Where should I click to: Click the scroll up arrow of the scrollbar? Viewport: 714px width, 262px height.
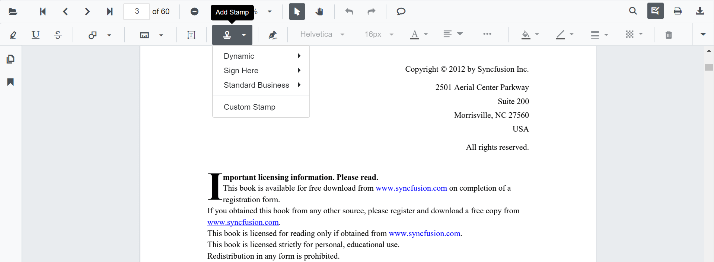[x=709, y=51]
